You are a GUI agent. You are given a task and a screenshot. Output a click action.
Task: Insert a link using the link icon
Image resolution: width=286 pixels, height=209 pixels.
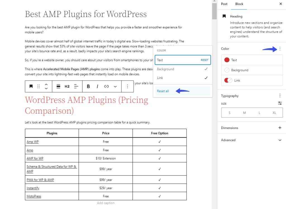click(x=106, y=86)
